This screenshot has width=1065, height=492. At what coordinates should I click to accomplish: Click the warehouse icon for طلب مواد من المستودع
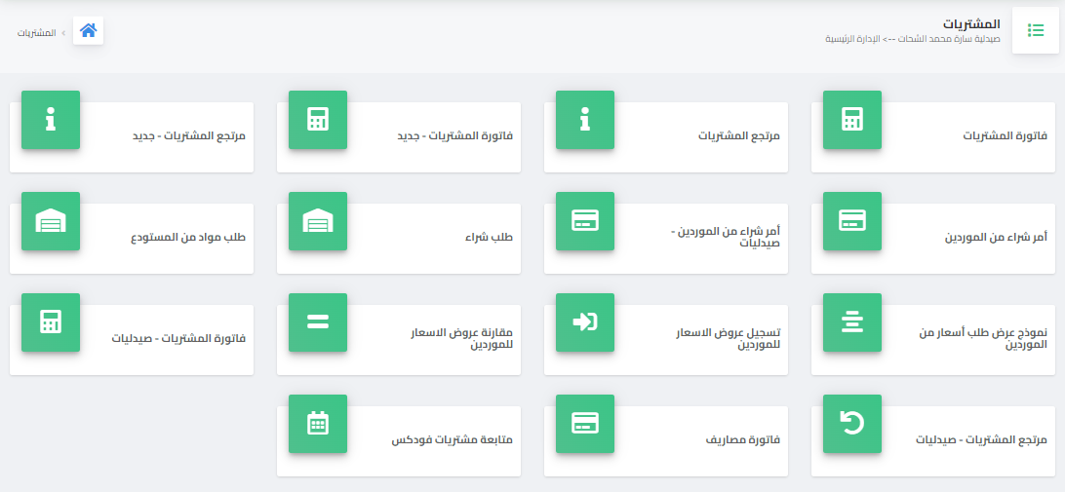click(x=50, y=221)
